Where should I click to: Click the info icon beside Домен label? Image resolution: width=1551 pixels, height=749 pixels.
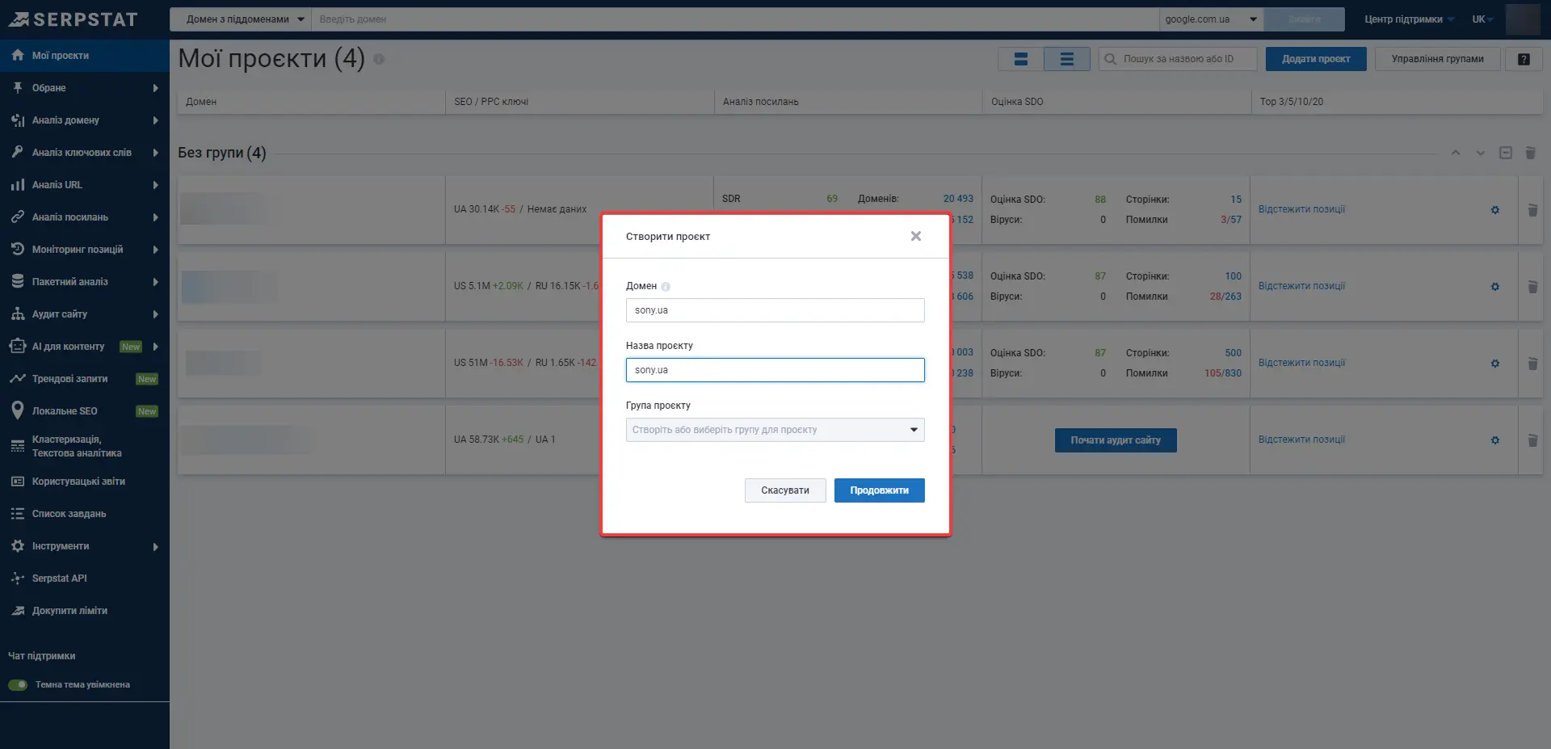click(666, 287)
